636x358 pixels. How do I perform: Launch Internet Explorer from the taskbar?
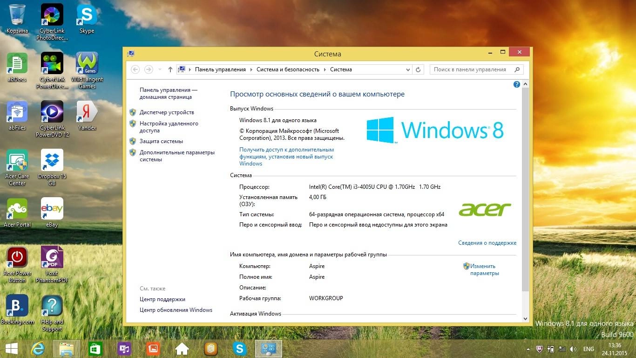click(38, 349)
